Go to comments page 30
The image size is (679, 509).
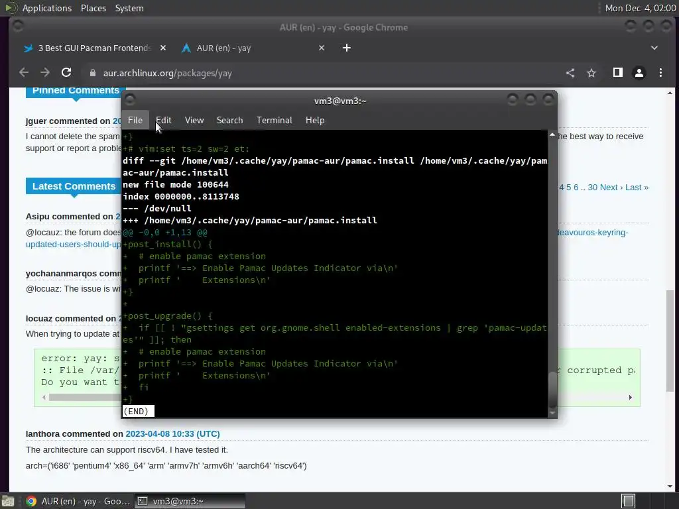(592, 188)
